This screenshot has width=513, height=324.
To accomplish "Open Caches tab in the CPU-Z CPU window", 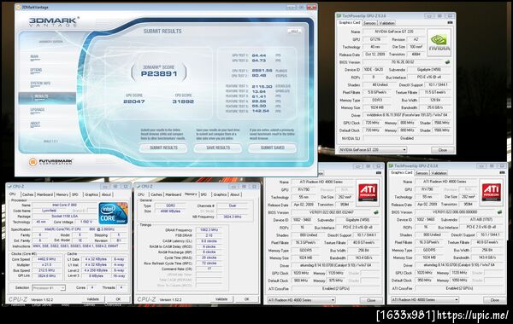I will click(x=28, y=194).
